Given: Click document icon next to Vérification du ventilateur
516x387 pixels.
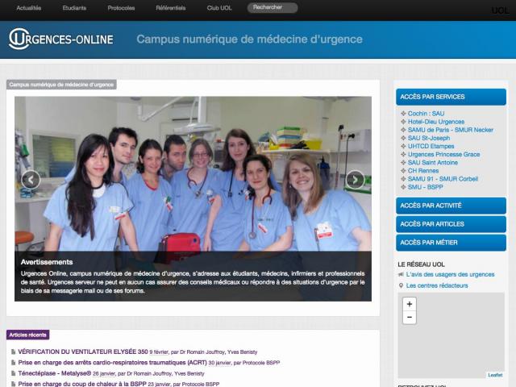Looking at the screenshot, I should [x=13, y=352].
